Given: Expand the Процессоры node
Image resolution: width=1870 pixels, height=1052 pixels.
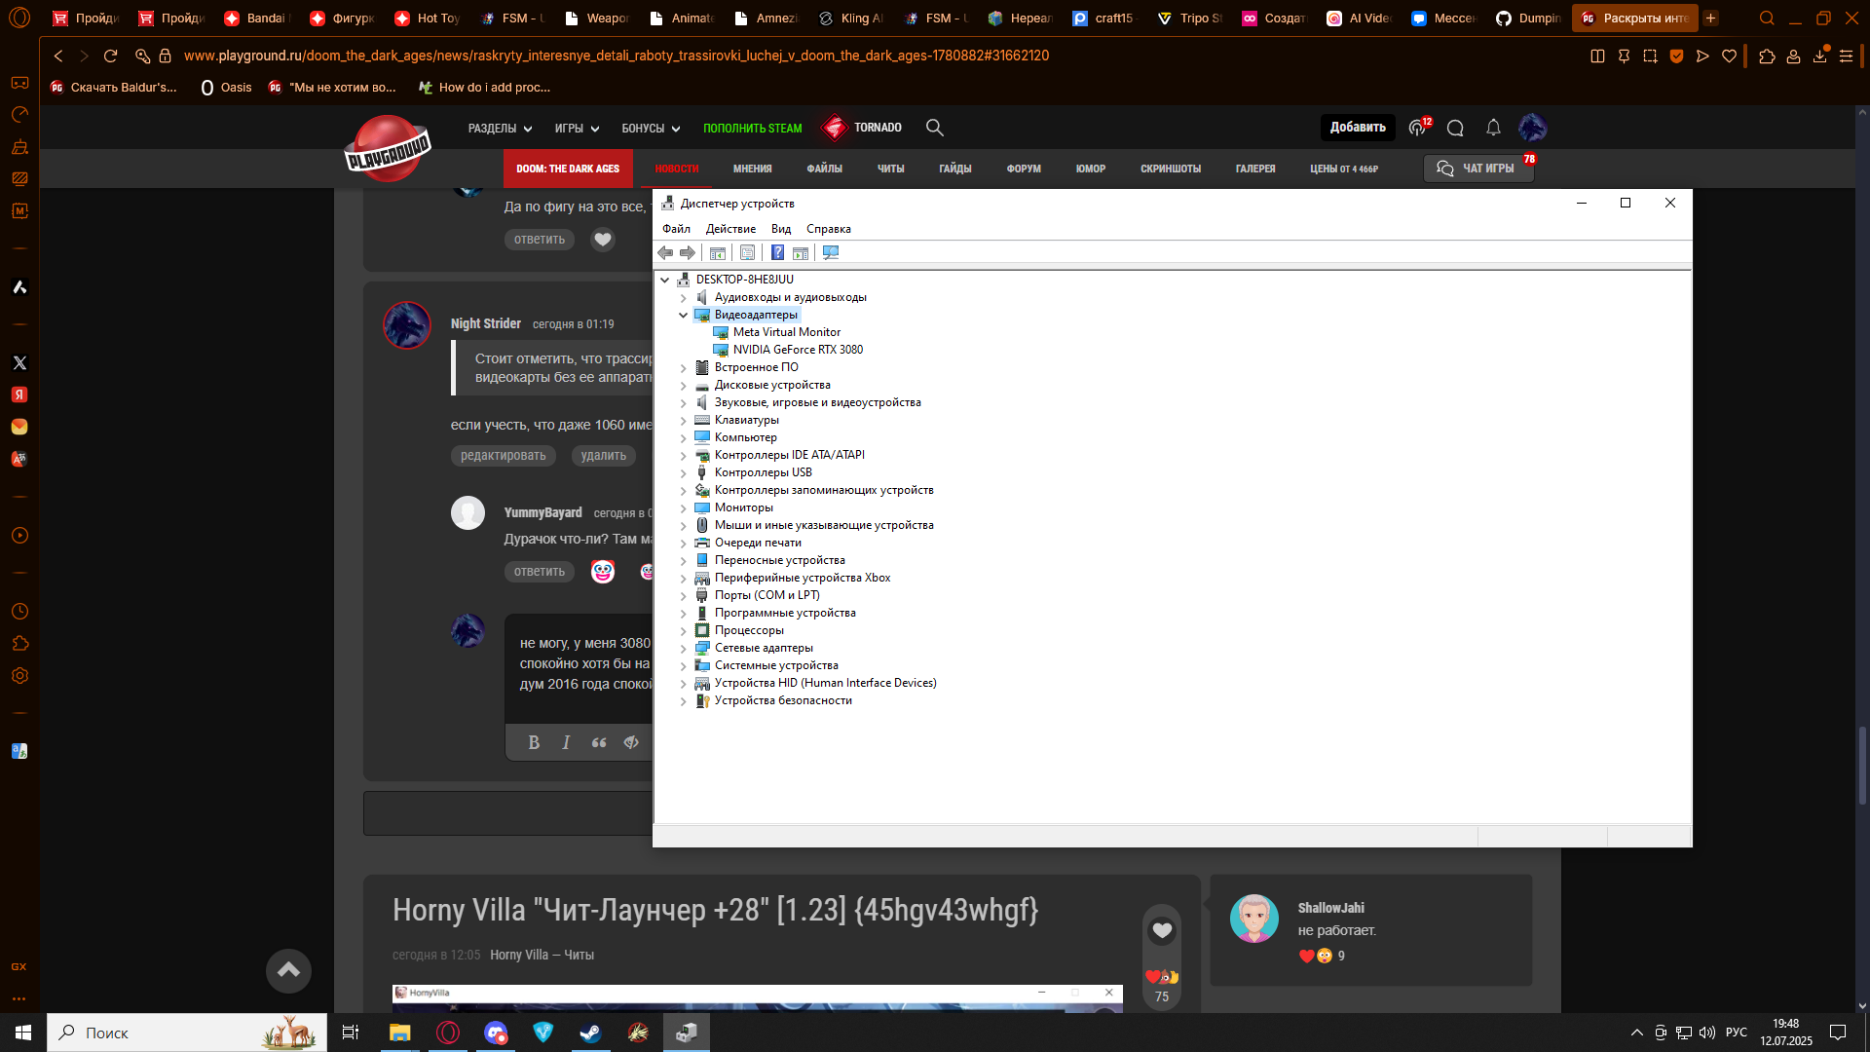Looking at the screenshot, I should coord(684,631).
